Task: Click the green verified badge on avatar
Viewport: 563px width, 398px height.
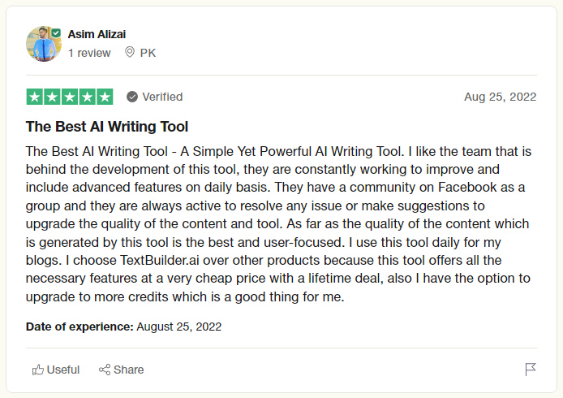Action: coord(56,33)
